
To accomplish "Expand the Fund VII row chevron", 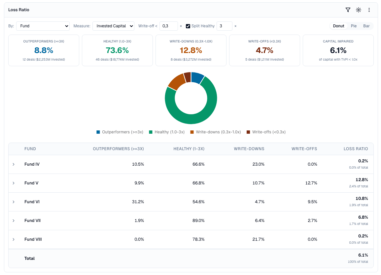I will tap(14, 221).
